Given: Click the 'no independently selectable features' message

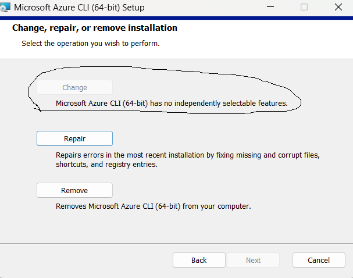Looking at the screenshot, I should click(172, 104).
